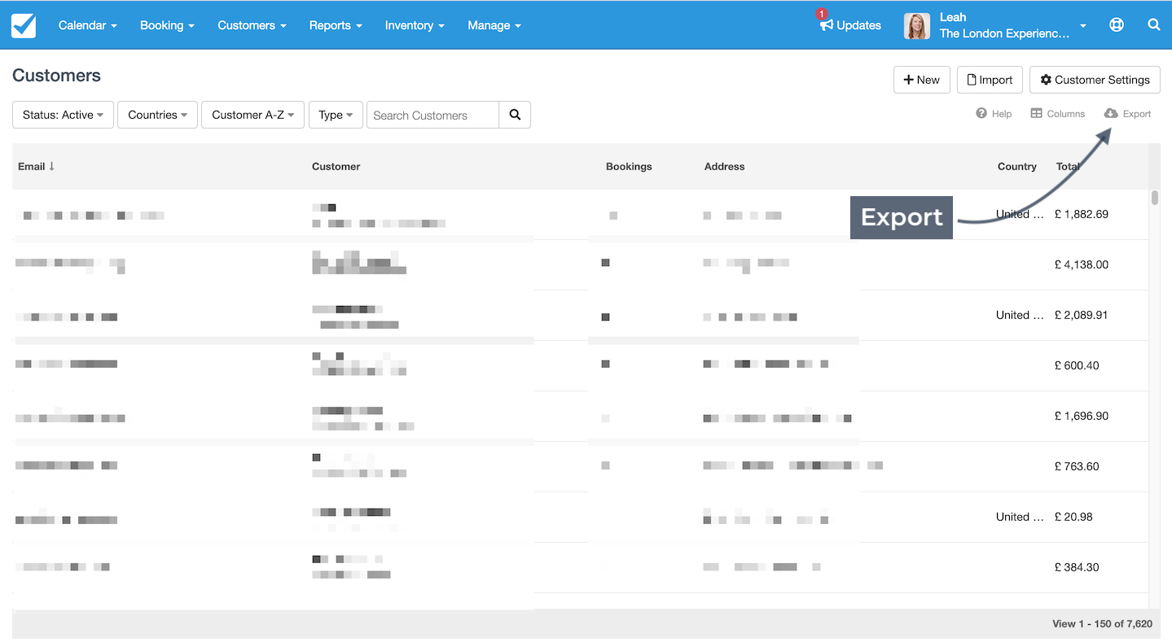The height and width of the screenshot is (642, 1172).
Task: Select the row totaling £ 600.40
Action: 580,366
